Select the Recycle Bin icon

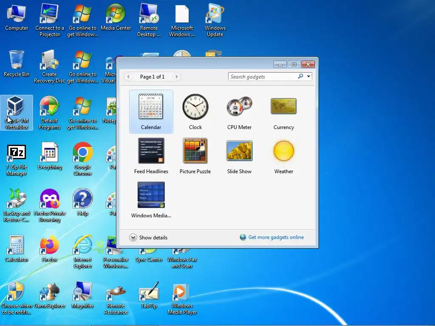point(17,64)
